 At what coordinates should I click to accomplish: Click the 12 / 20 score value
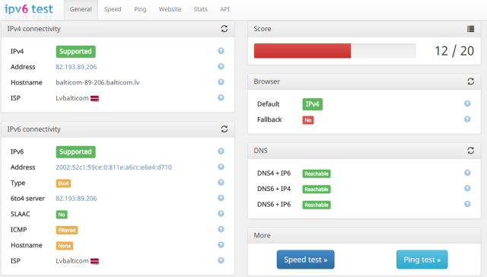(x=454, y=51)
